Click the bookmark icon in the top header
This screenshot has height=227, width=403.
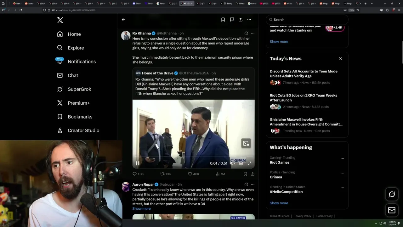tap(223, 20)
